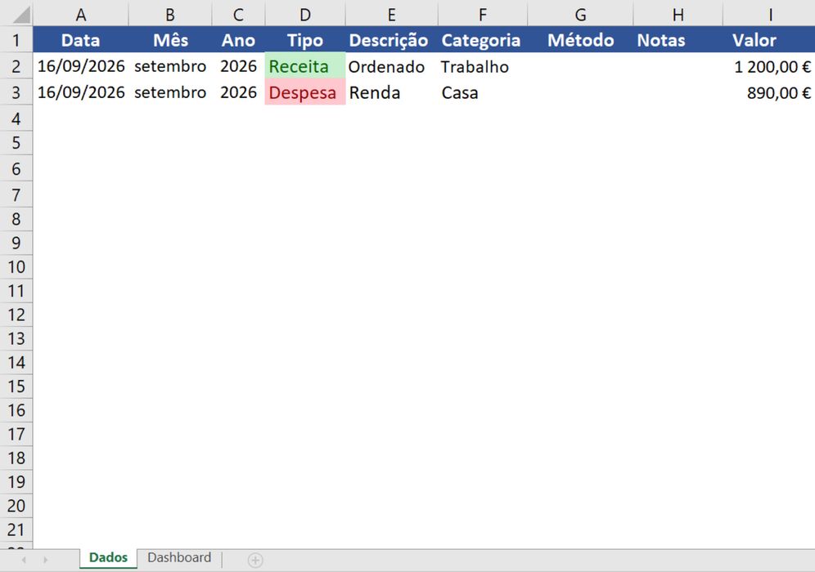Click the Data header cell

coord(80,40)
